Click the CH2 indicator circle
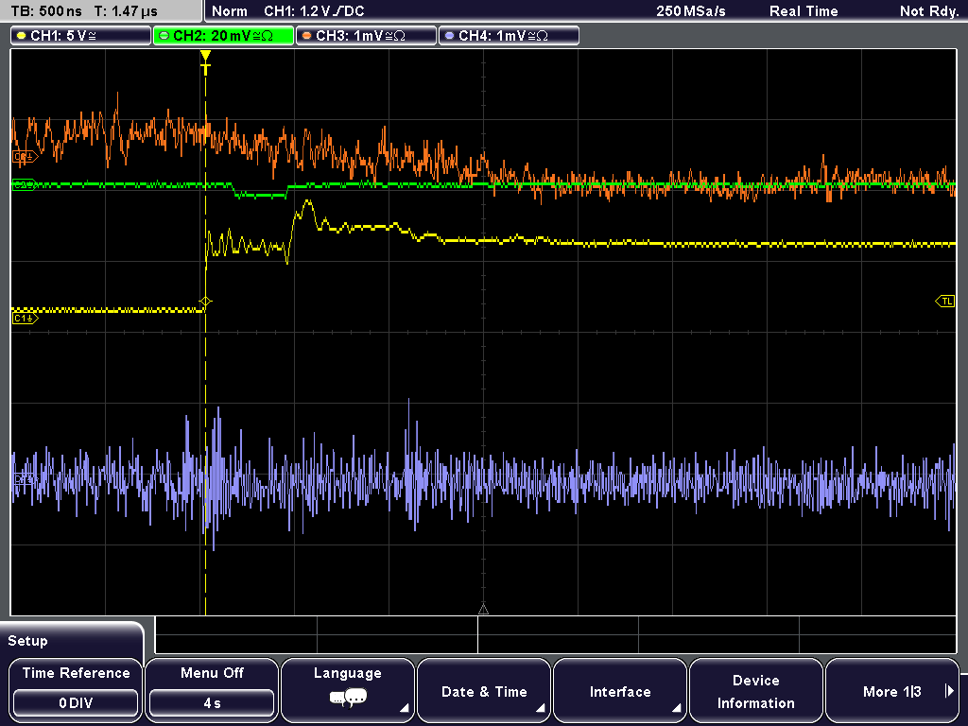Image resolution: width=968 pixels, height=726 pixels. coord(164,36)
